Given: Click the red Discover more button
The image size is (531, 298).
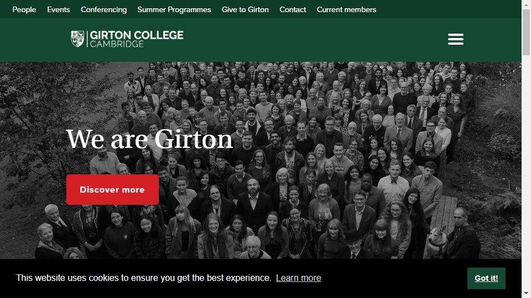Looking at the screenshot, I should point(112,189).
